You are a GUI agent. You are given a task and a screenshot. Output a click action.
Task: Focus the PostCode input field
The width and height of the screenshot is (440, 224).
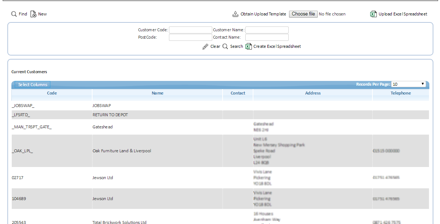(191, 38)
